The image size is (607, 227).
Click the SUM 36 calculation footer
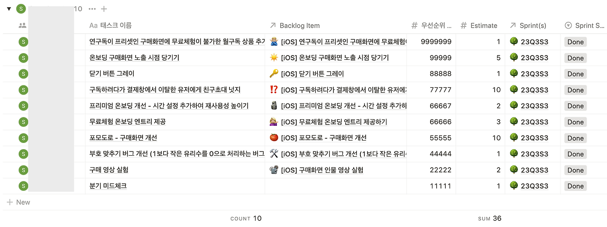tap(490, 218)
